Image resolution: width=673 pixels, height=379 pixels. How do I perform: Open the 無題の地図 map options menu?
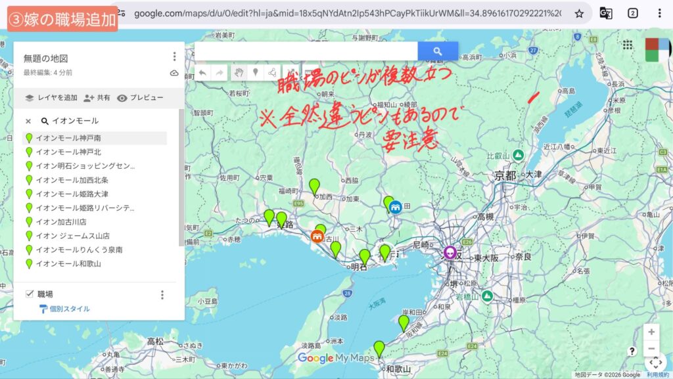[174, 57]
